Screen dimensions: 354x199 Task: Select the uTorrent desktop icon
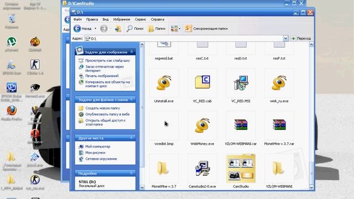click(x=12, y=42)
